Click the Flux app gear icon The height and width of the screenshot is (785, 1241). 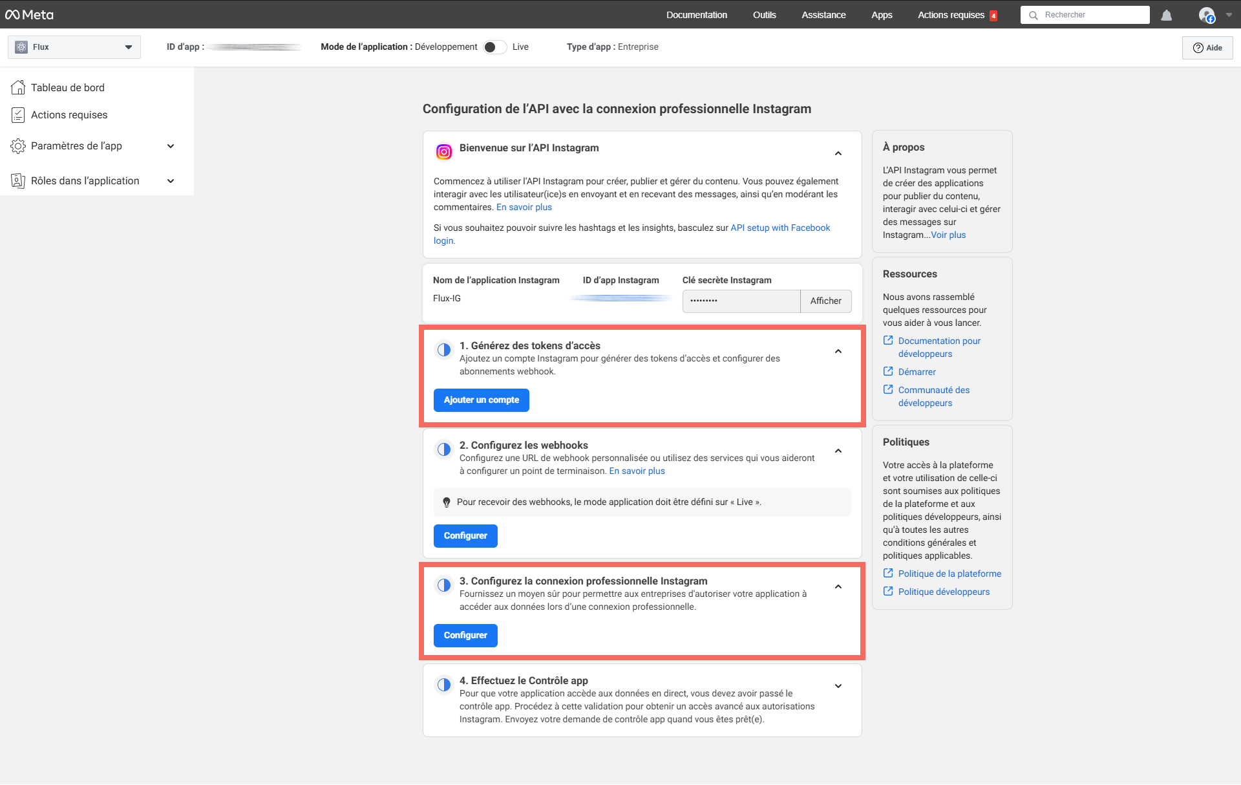21,47
